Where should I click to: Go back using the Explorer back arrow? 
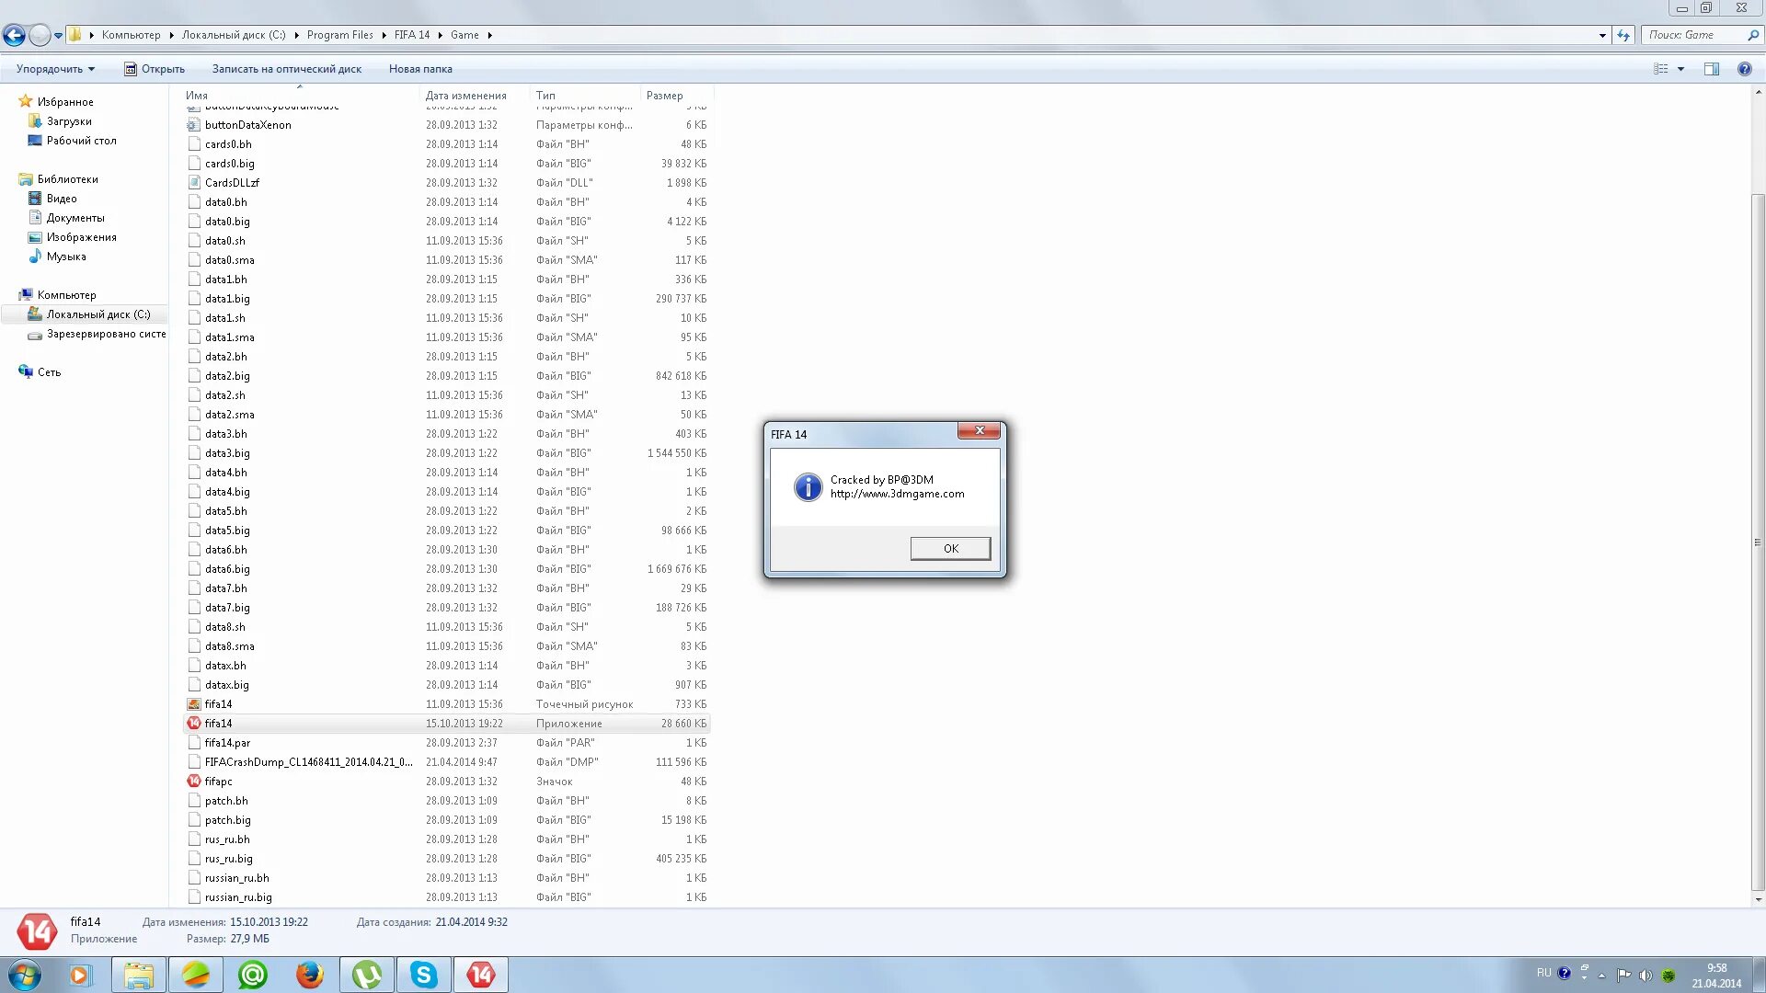pos(14,35)
